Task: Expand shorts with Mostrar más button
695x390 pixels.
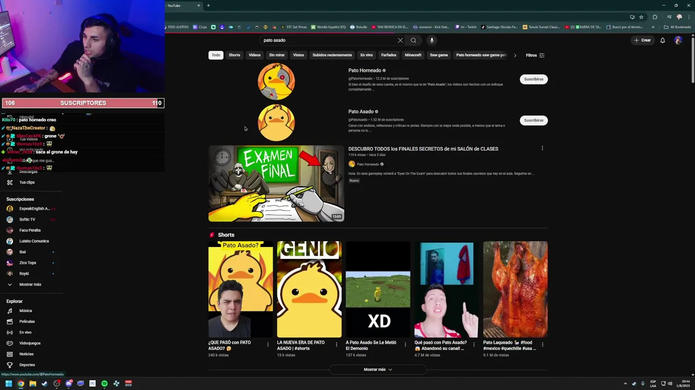Action: (378, 369)
